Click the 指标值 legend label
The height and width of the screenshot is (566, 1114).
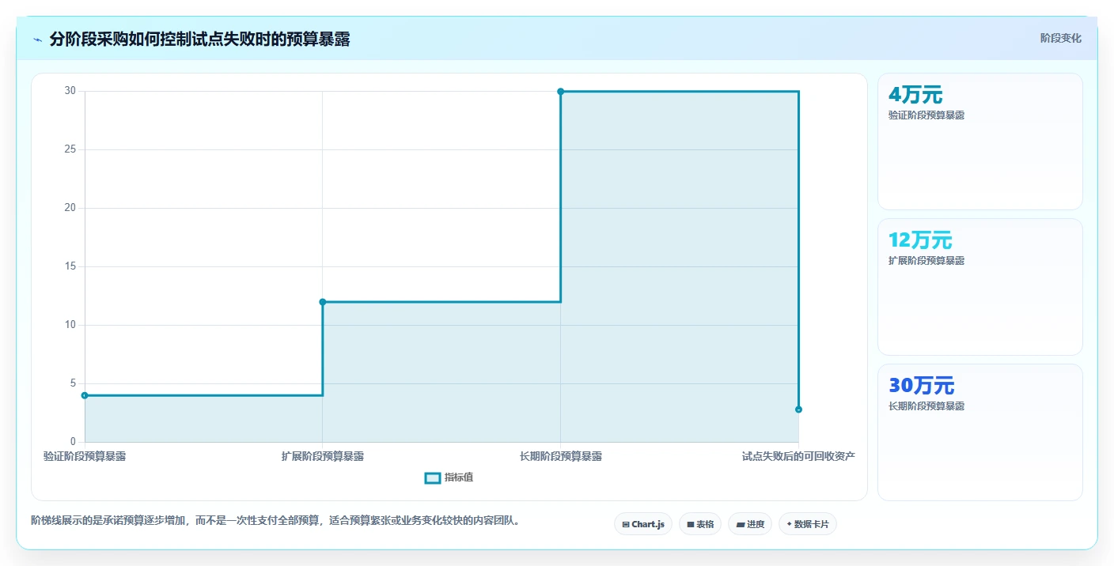[x=459, y=477]
